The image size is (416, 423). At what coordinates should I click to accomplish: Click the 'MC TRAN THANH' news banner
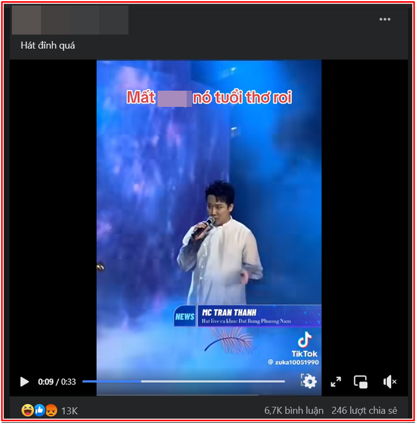247,315
